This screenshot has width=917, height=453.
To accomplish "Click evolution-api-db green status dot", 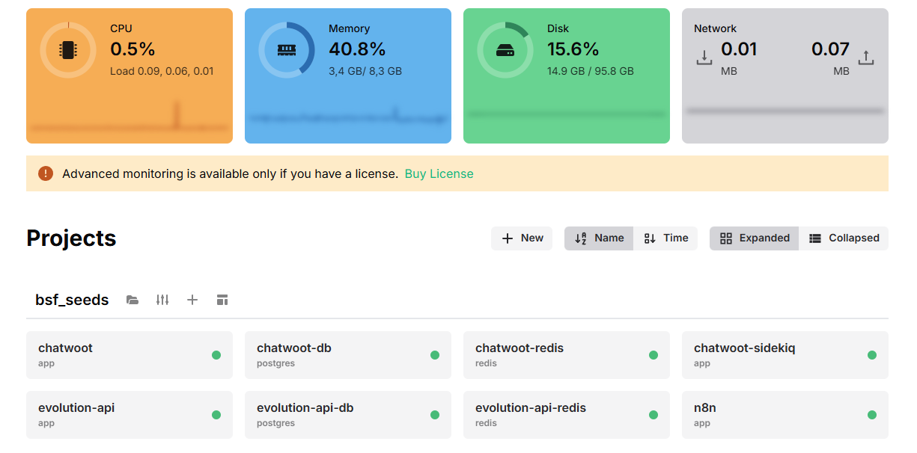I will tap(435, 415).
